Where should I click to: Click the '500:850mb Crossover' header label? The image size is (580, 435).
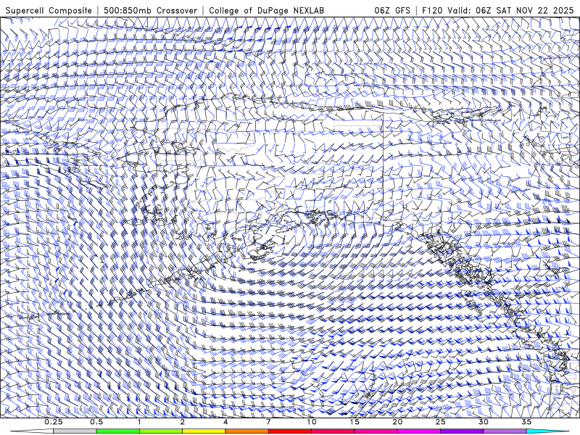[x=151, y=10]
